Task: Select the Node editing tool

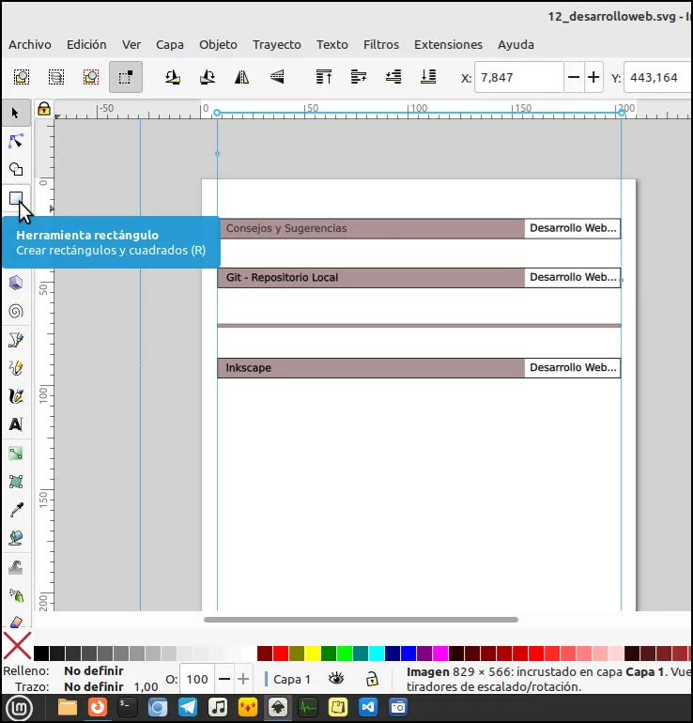Action: coord(16,141)
